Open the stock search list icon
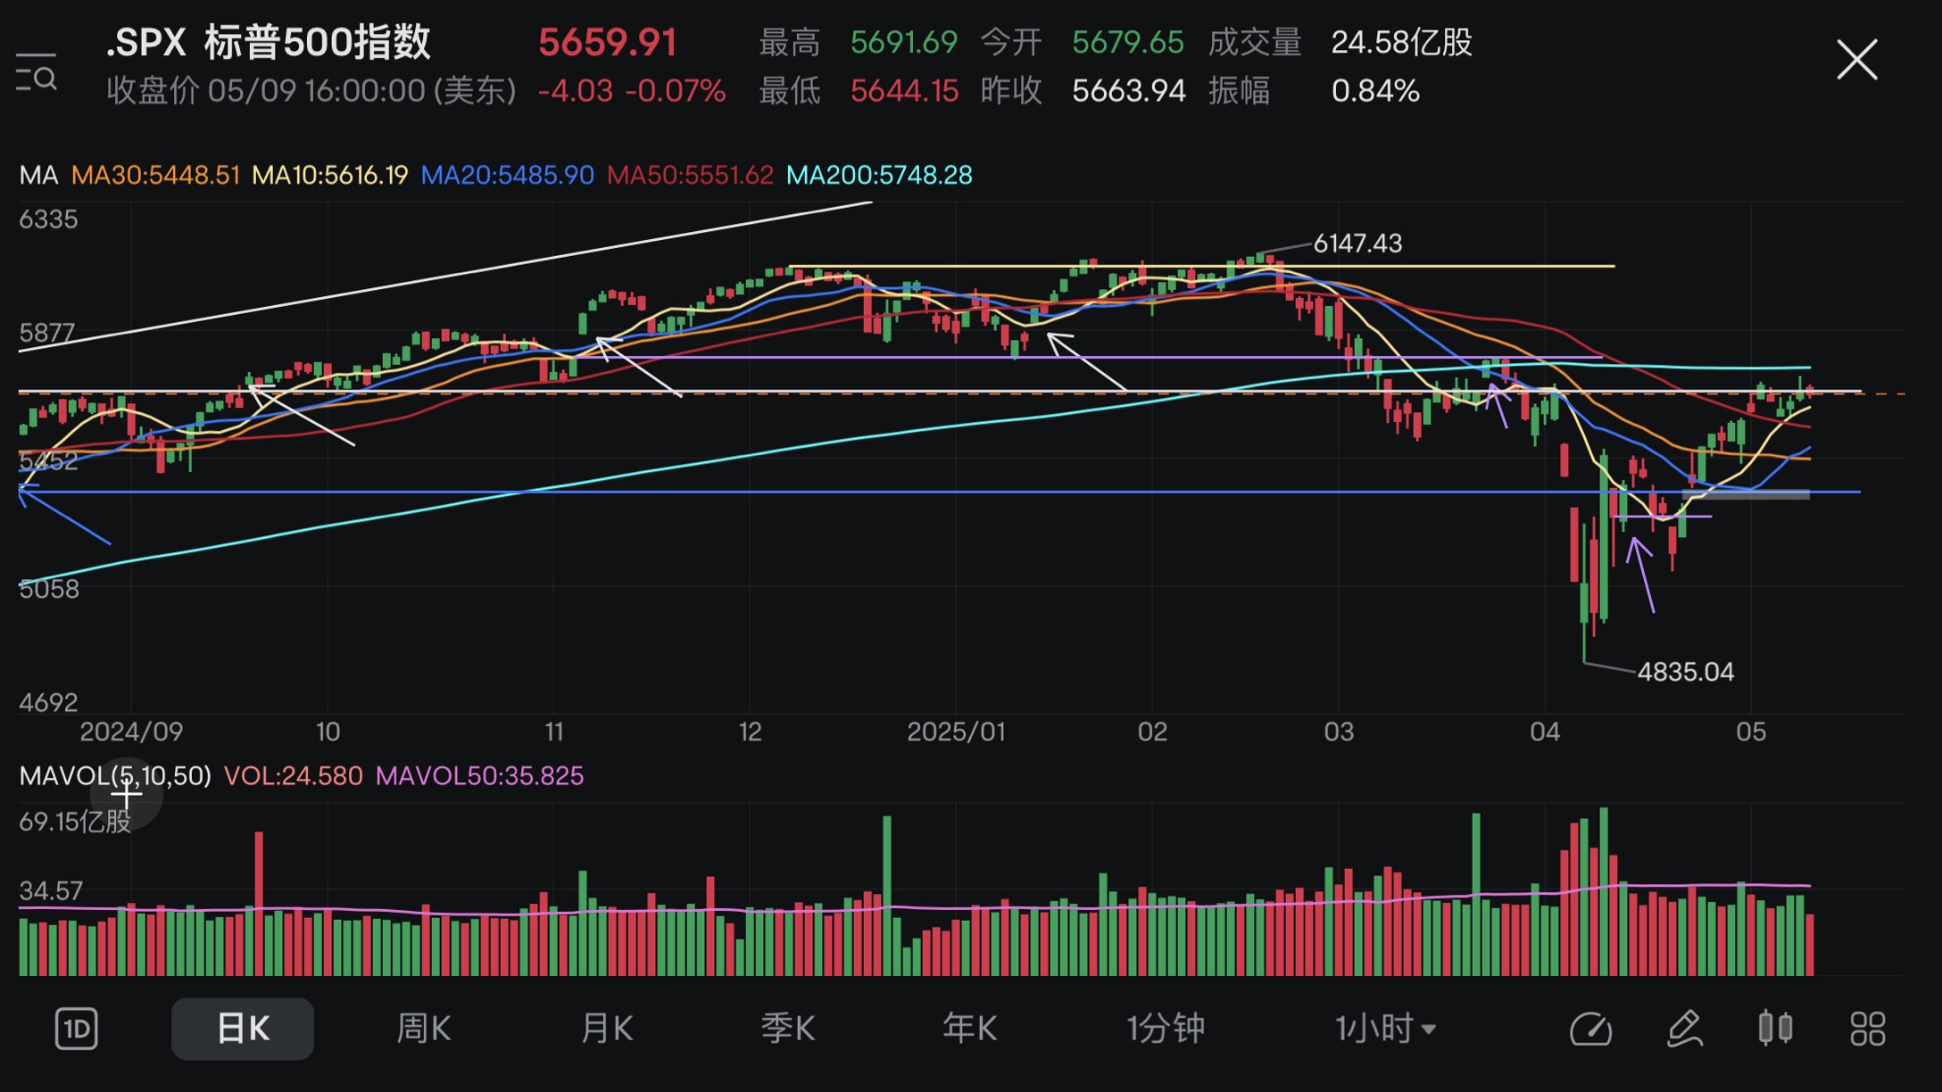Viewport: 1942px width, 1092px height. 37,71
